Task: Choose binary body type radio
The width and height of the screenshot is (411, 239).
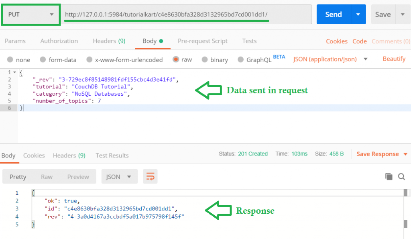Action: click(205, 59)
